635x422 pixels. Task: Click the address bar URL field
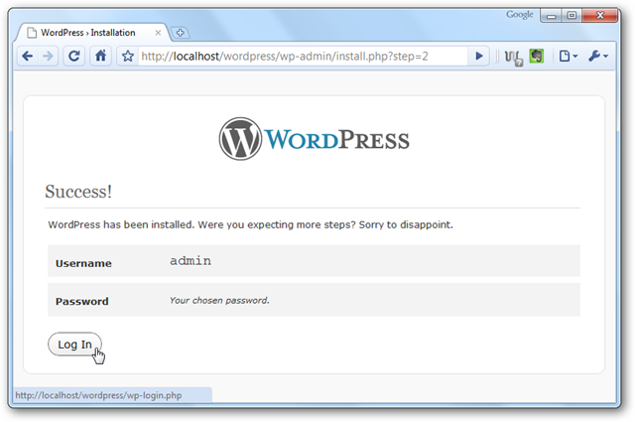(303, 56)
